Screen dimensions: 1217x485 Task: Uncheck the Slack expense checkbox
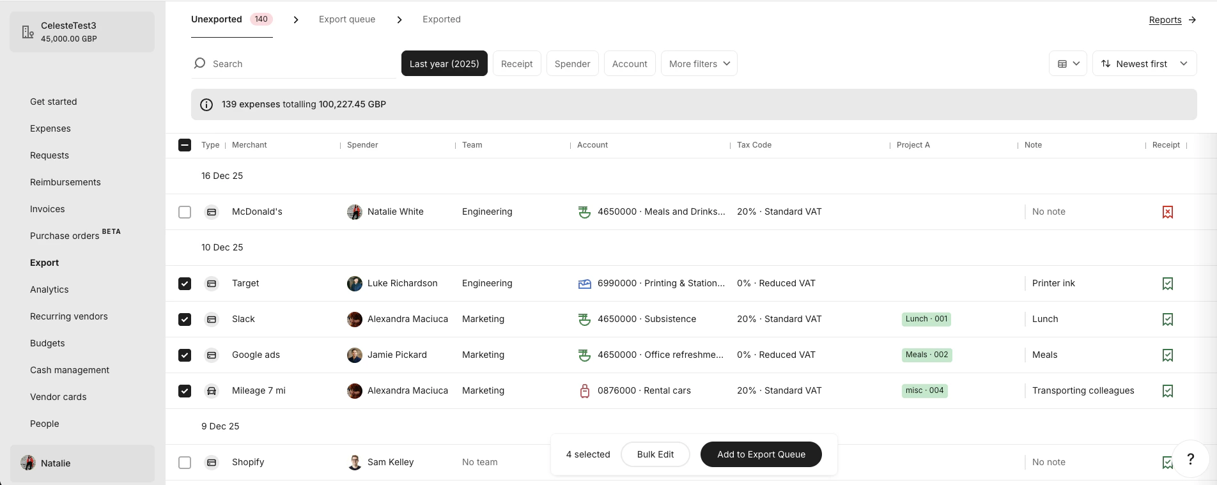point(185,319)
